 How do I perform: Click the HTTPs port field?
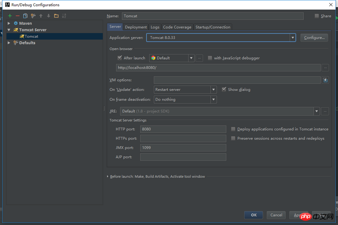183,138
